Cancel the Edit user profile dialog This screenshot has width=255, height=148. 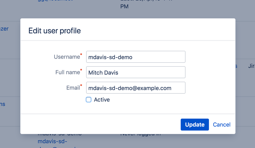[222, 125]
